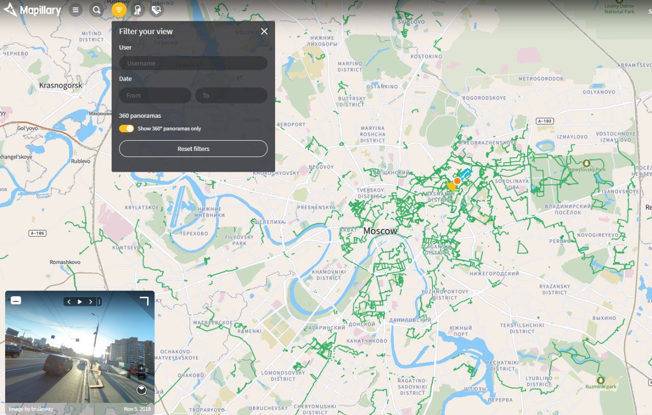Image resolution: width=652 pixels, height=415 pixels.
Task: Click the Basmanny District label
Action: click(441, 197)
